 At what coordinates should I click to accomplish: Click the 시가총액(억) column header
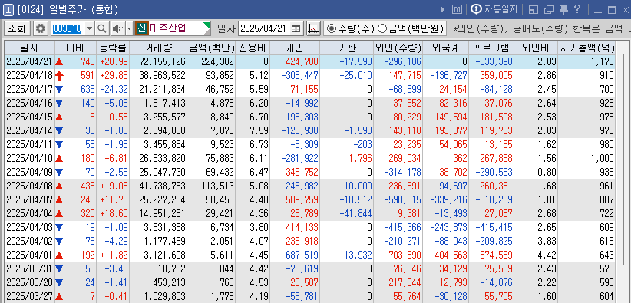[x=586, y=48]
